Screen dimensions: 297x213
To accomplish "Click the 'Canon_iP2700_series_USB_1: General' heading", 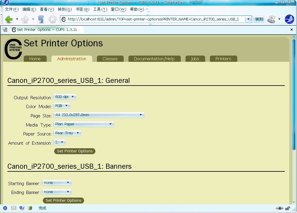I will 69,81.
